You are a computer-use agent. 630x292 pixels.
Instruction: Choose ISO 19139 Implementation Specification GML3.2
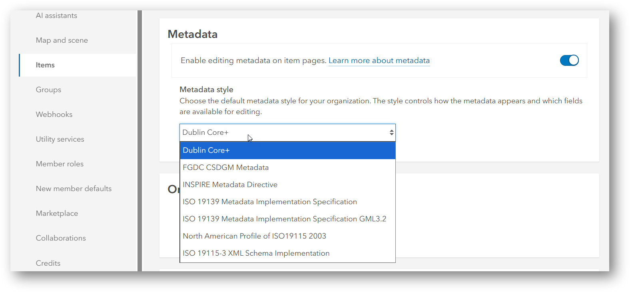tap(284, 219)
